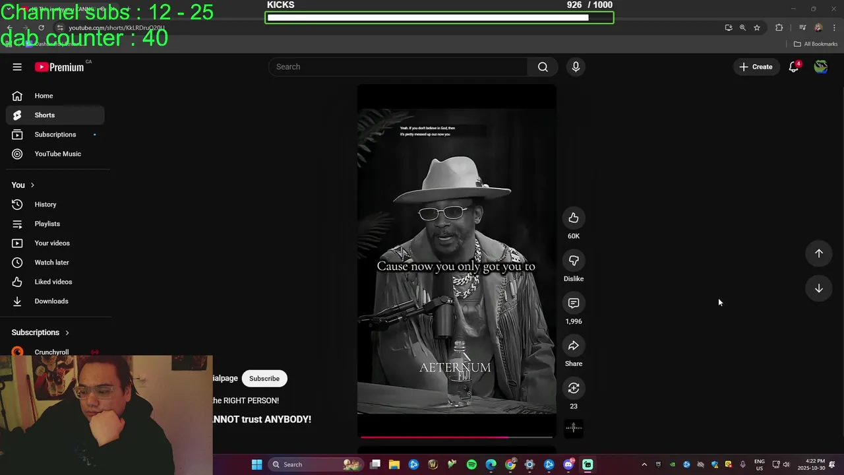Click the browser address bar URL
844x475 pixels.
click(x=116, y=28)
